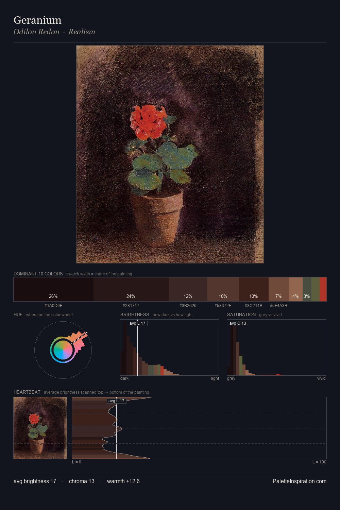Click the 'HEARTBEAT' section heading
The image size is (340, 510).
tap(27, 392)
